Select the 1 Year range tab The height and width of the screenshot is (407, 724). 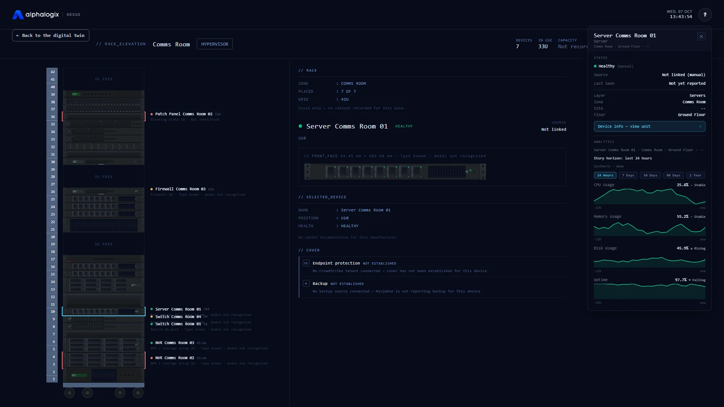point(695,175)
